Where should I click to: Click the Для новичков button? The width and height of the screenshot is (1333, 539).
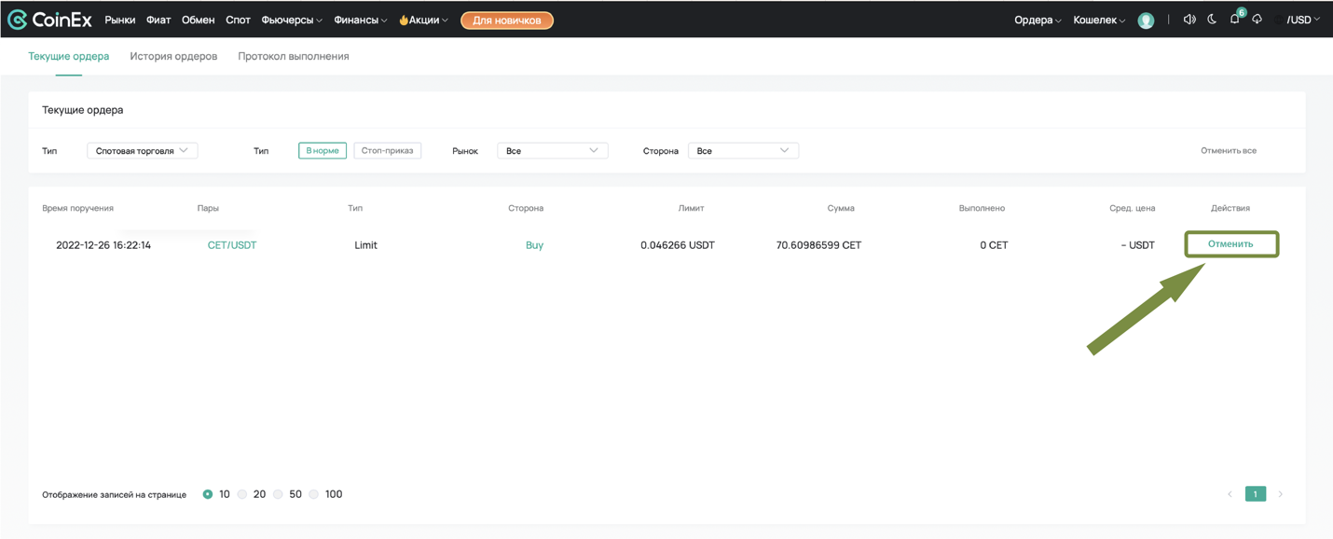click(506, 21)
